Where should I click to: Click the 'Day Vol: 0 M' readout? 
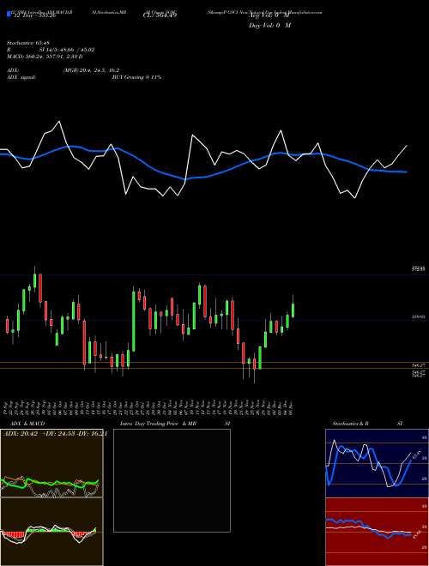[269, 26]
